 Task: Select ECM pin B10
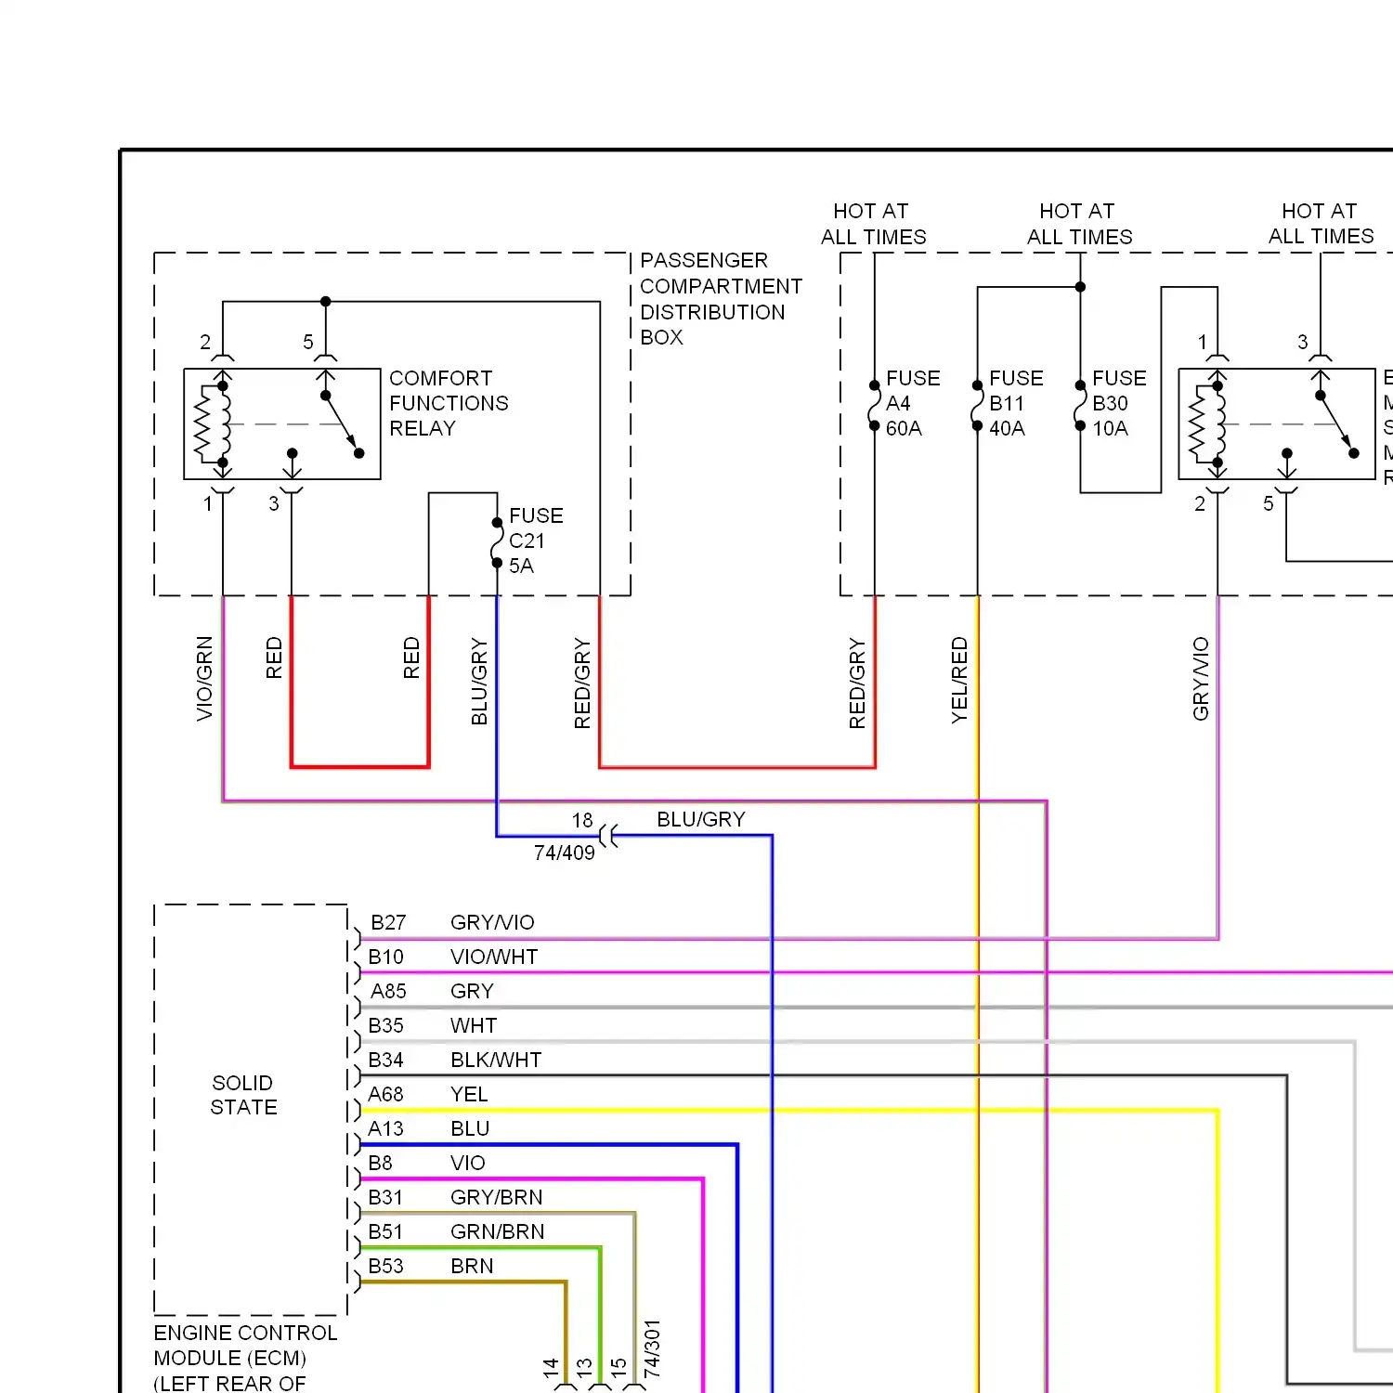click(385, 957)
